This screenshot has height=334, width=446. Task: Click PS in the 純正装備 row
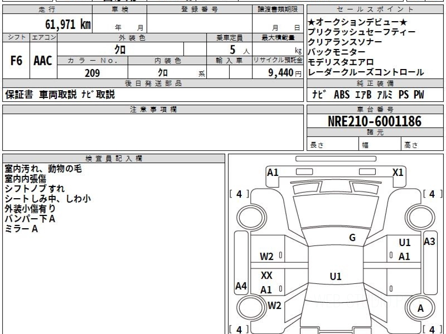point(404,95)
